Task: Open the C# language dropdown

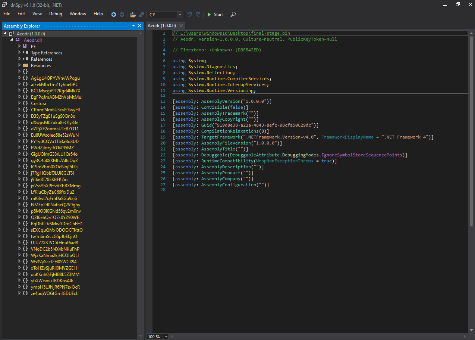Action: 180,15
